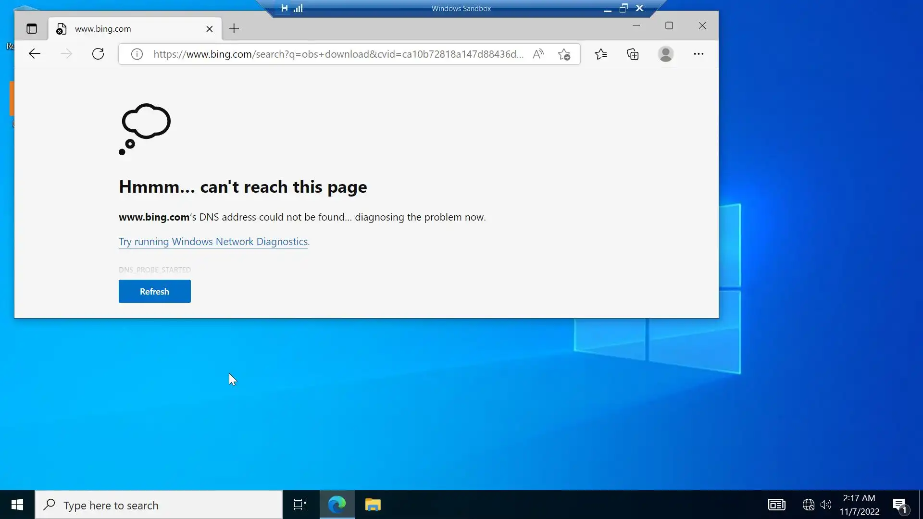Reload the page with refresh icon

click(98, 54)
